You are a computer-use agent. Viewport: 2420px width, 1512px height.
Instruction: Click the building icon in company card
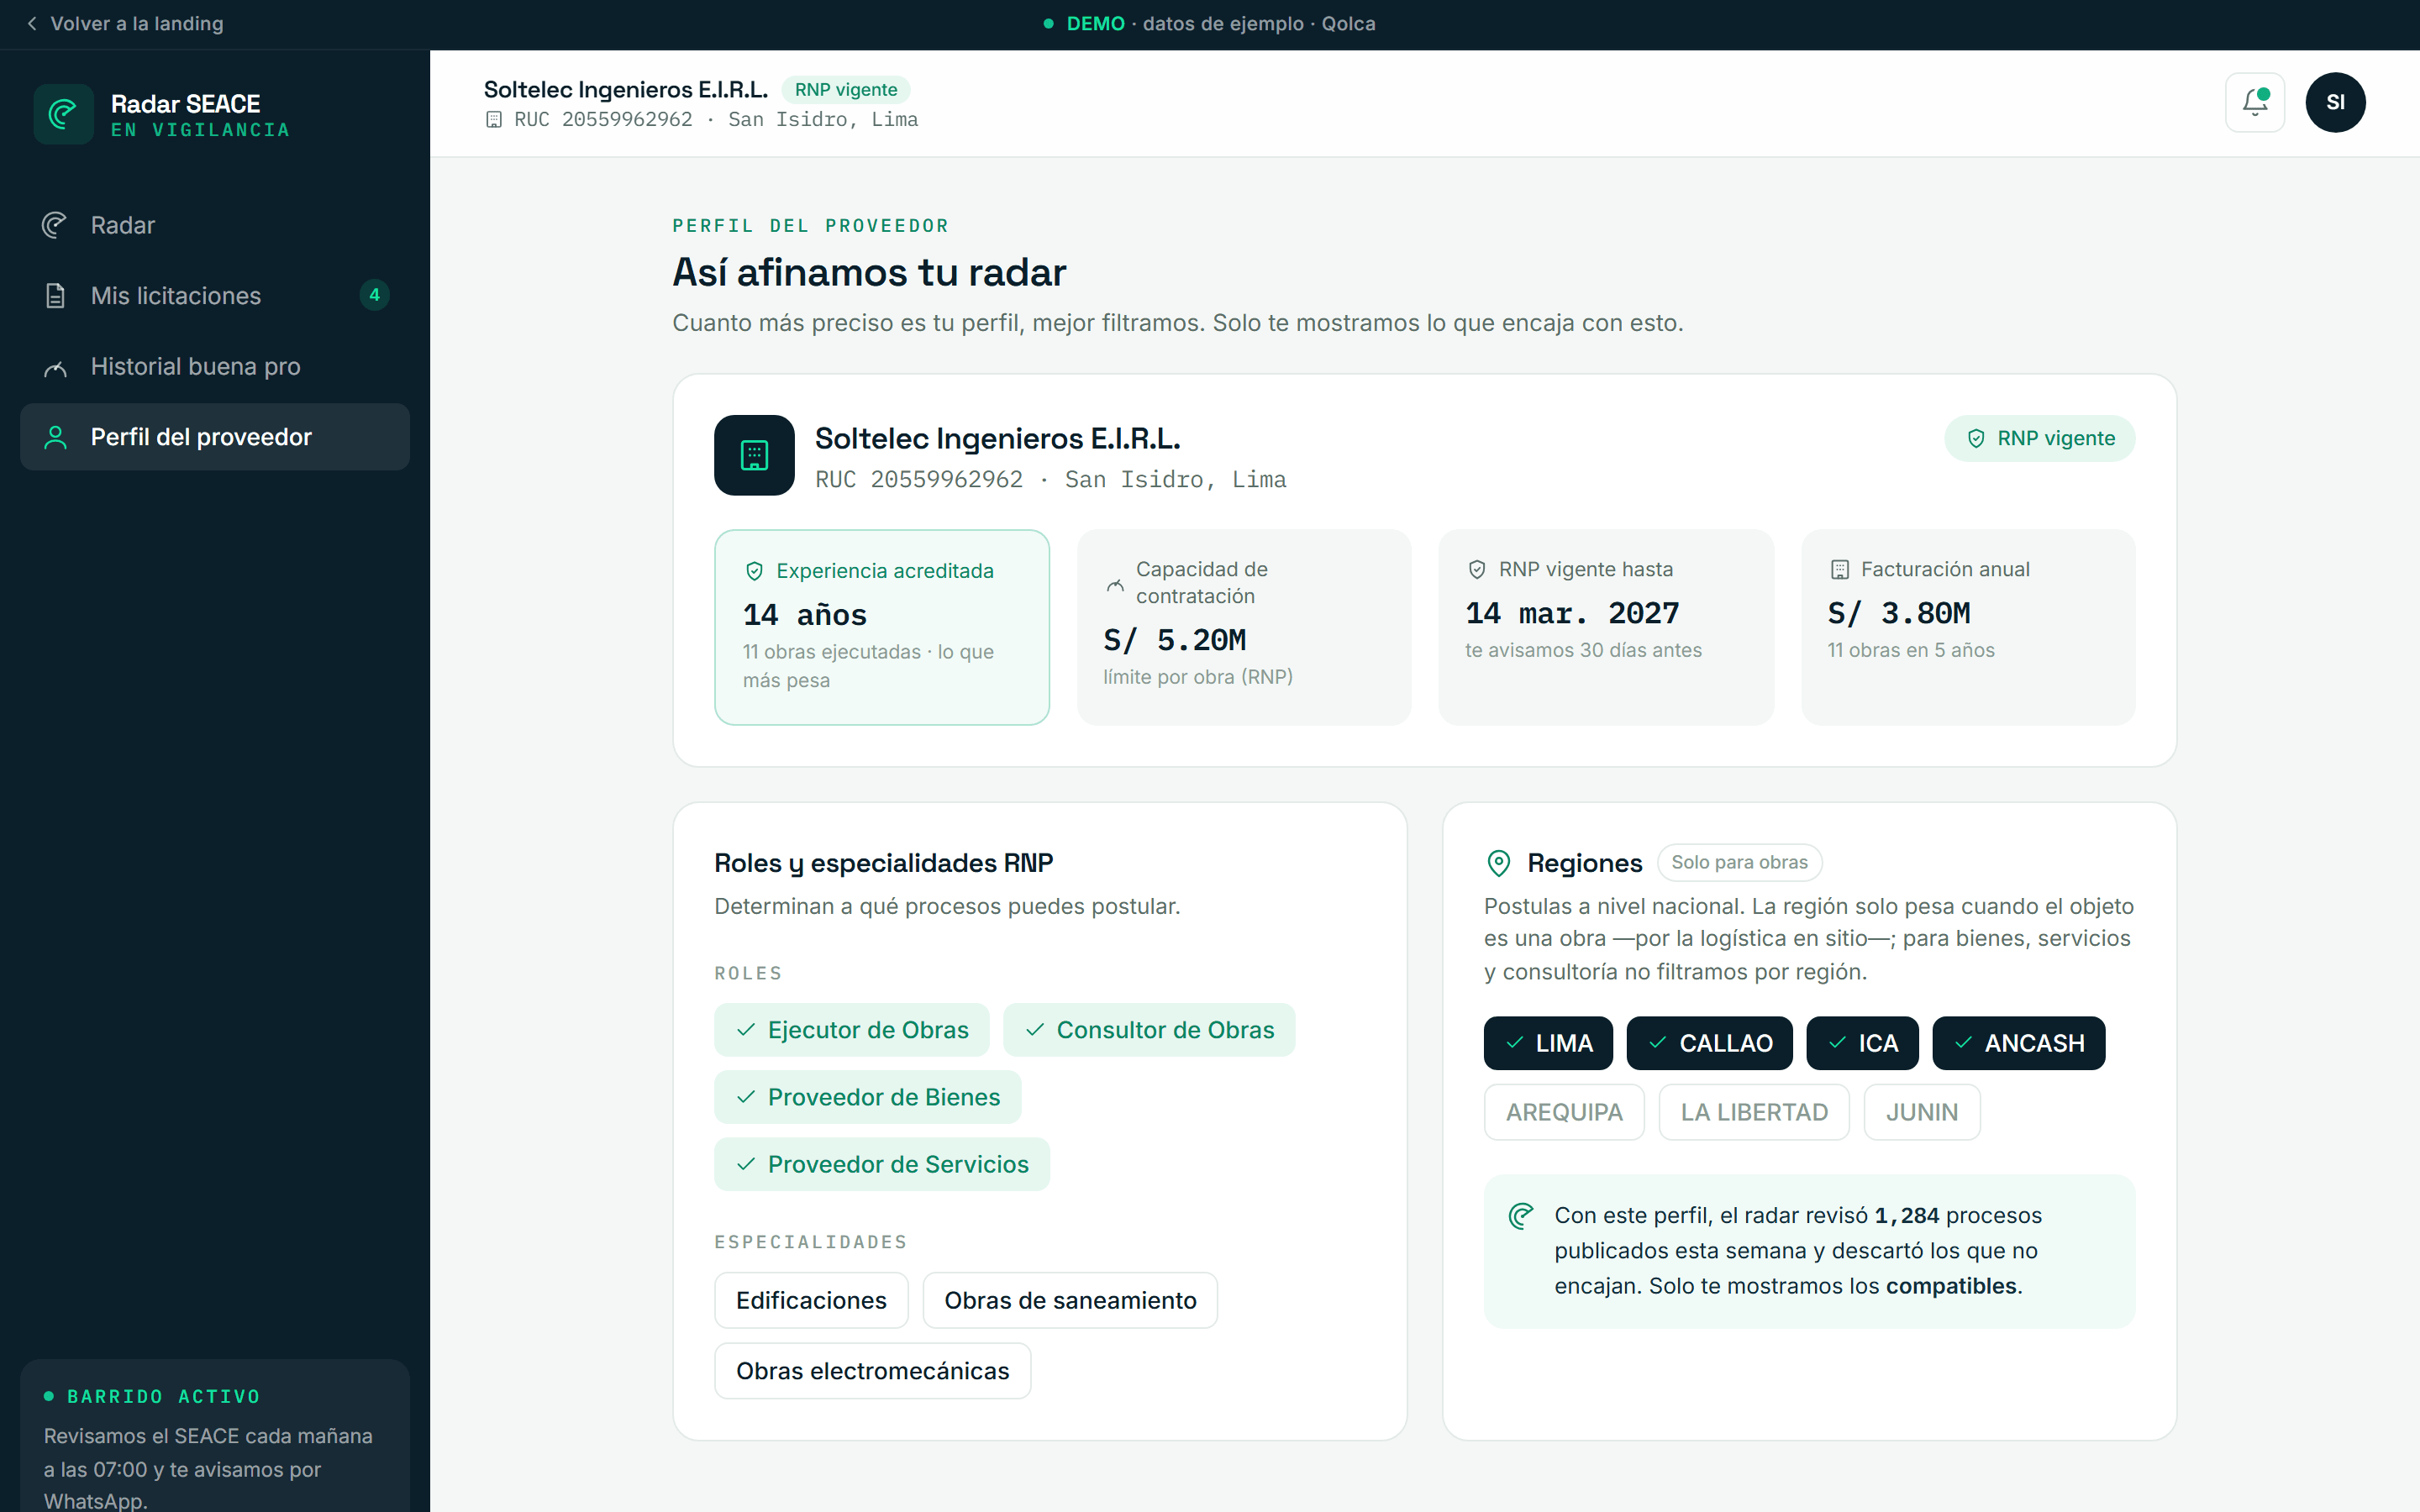(754, 455)
